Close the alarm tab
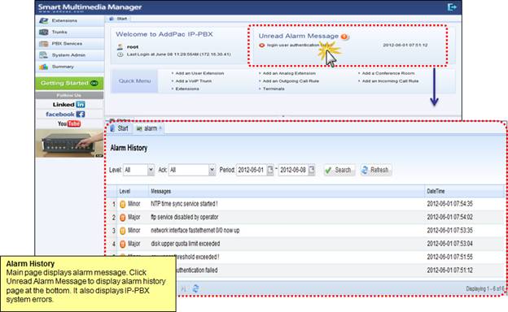The height and width of the screenshot is (312, 508). coord(160,128)
